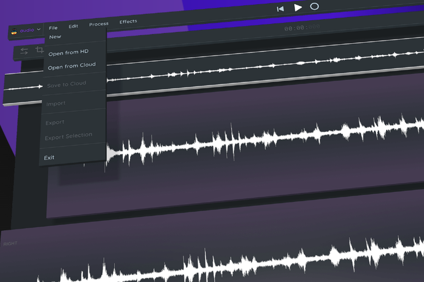Open the File menu
Viewport: 424px width, 282px height.
53,28
